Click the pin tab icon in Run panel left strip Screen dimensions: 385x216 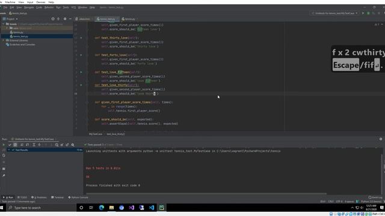click(x=4, y=175)
